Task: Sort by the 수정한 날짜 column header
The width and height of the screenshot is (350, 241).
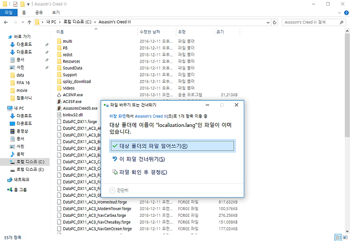Action: (150, 32)
